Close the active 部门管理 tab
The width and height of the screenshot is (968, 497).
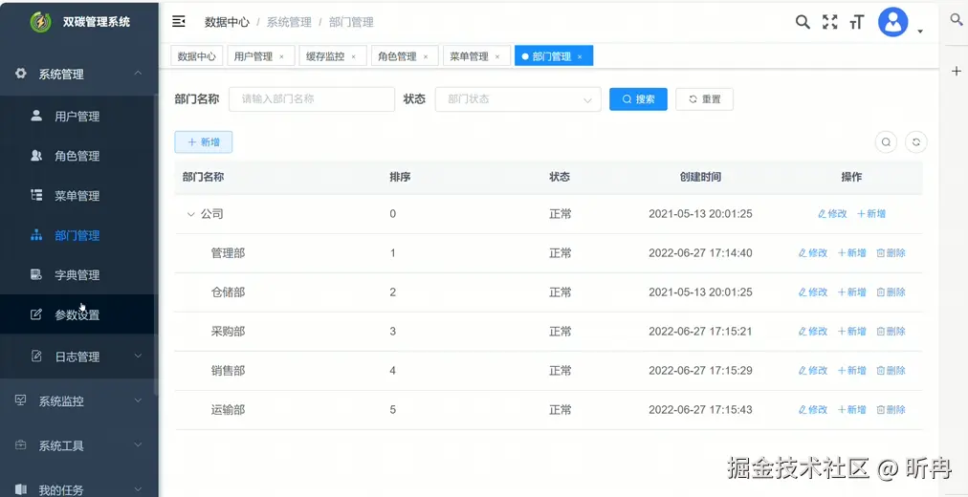pyautogui.click(x=580, y=56)
